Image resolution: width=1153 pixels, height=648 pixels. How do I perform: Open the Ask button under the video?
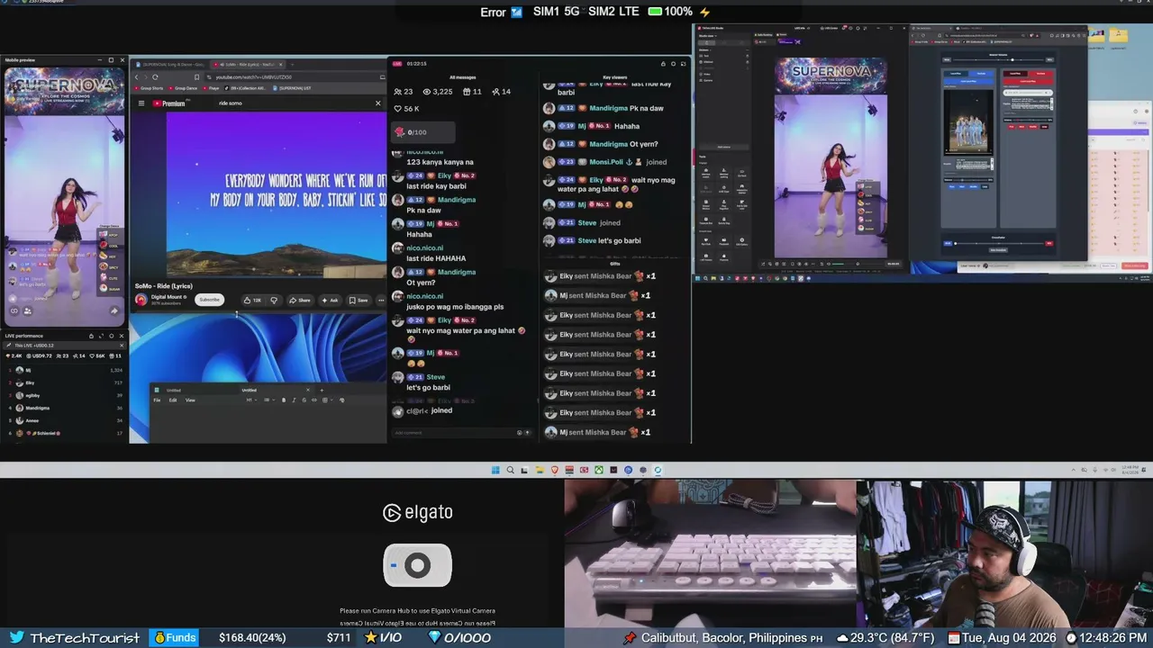330,300
